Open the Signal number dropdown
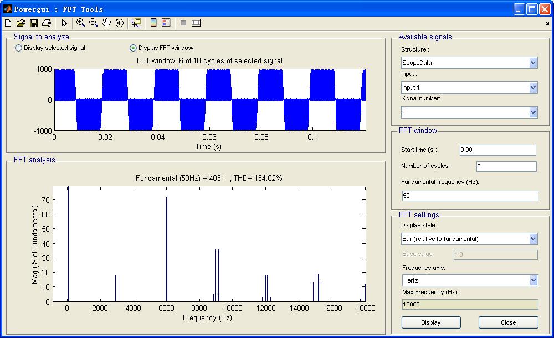Screen dimensions: 554x338 469,112
